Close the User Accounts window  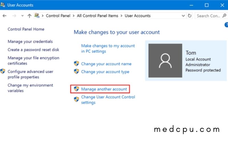(x=222, y=5)
